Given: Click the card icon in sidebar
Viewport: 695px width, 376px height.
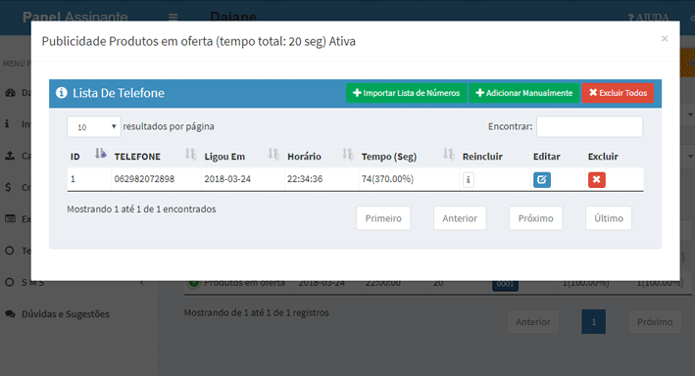Looking at the screenshot, I should tap(10, 218).
